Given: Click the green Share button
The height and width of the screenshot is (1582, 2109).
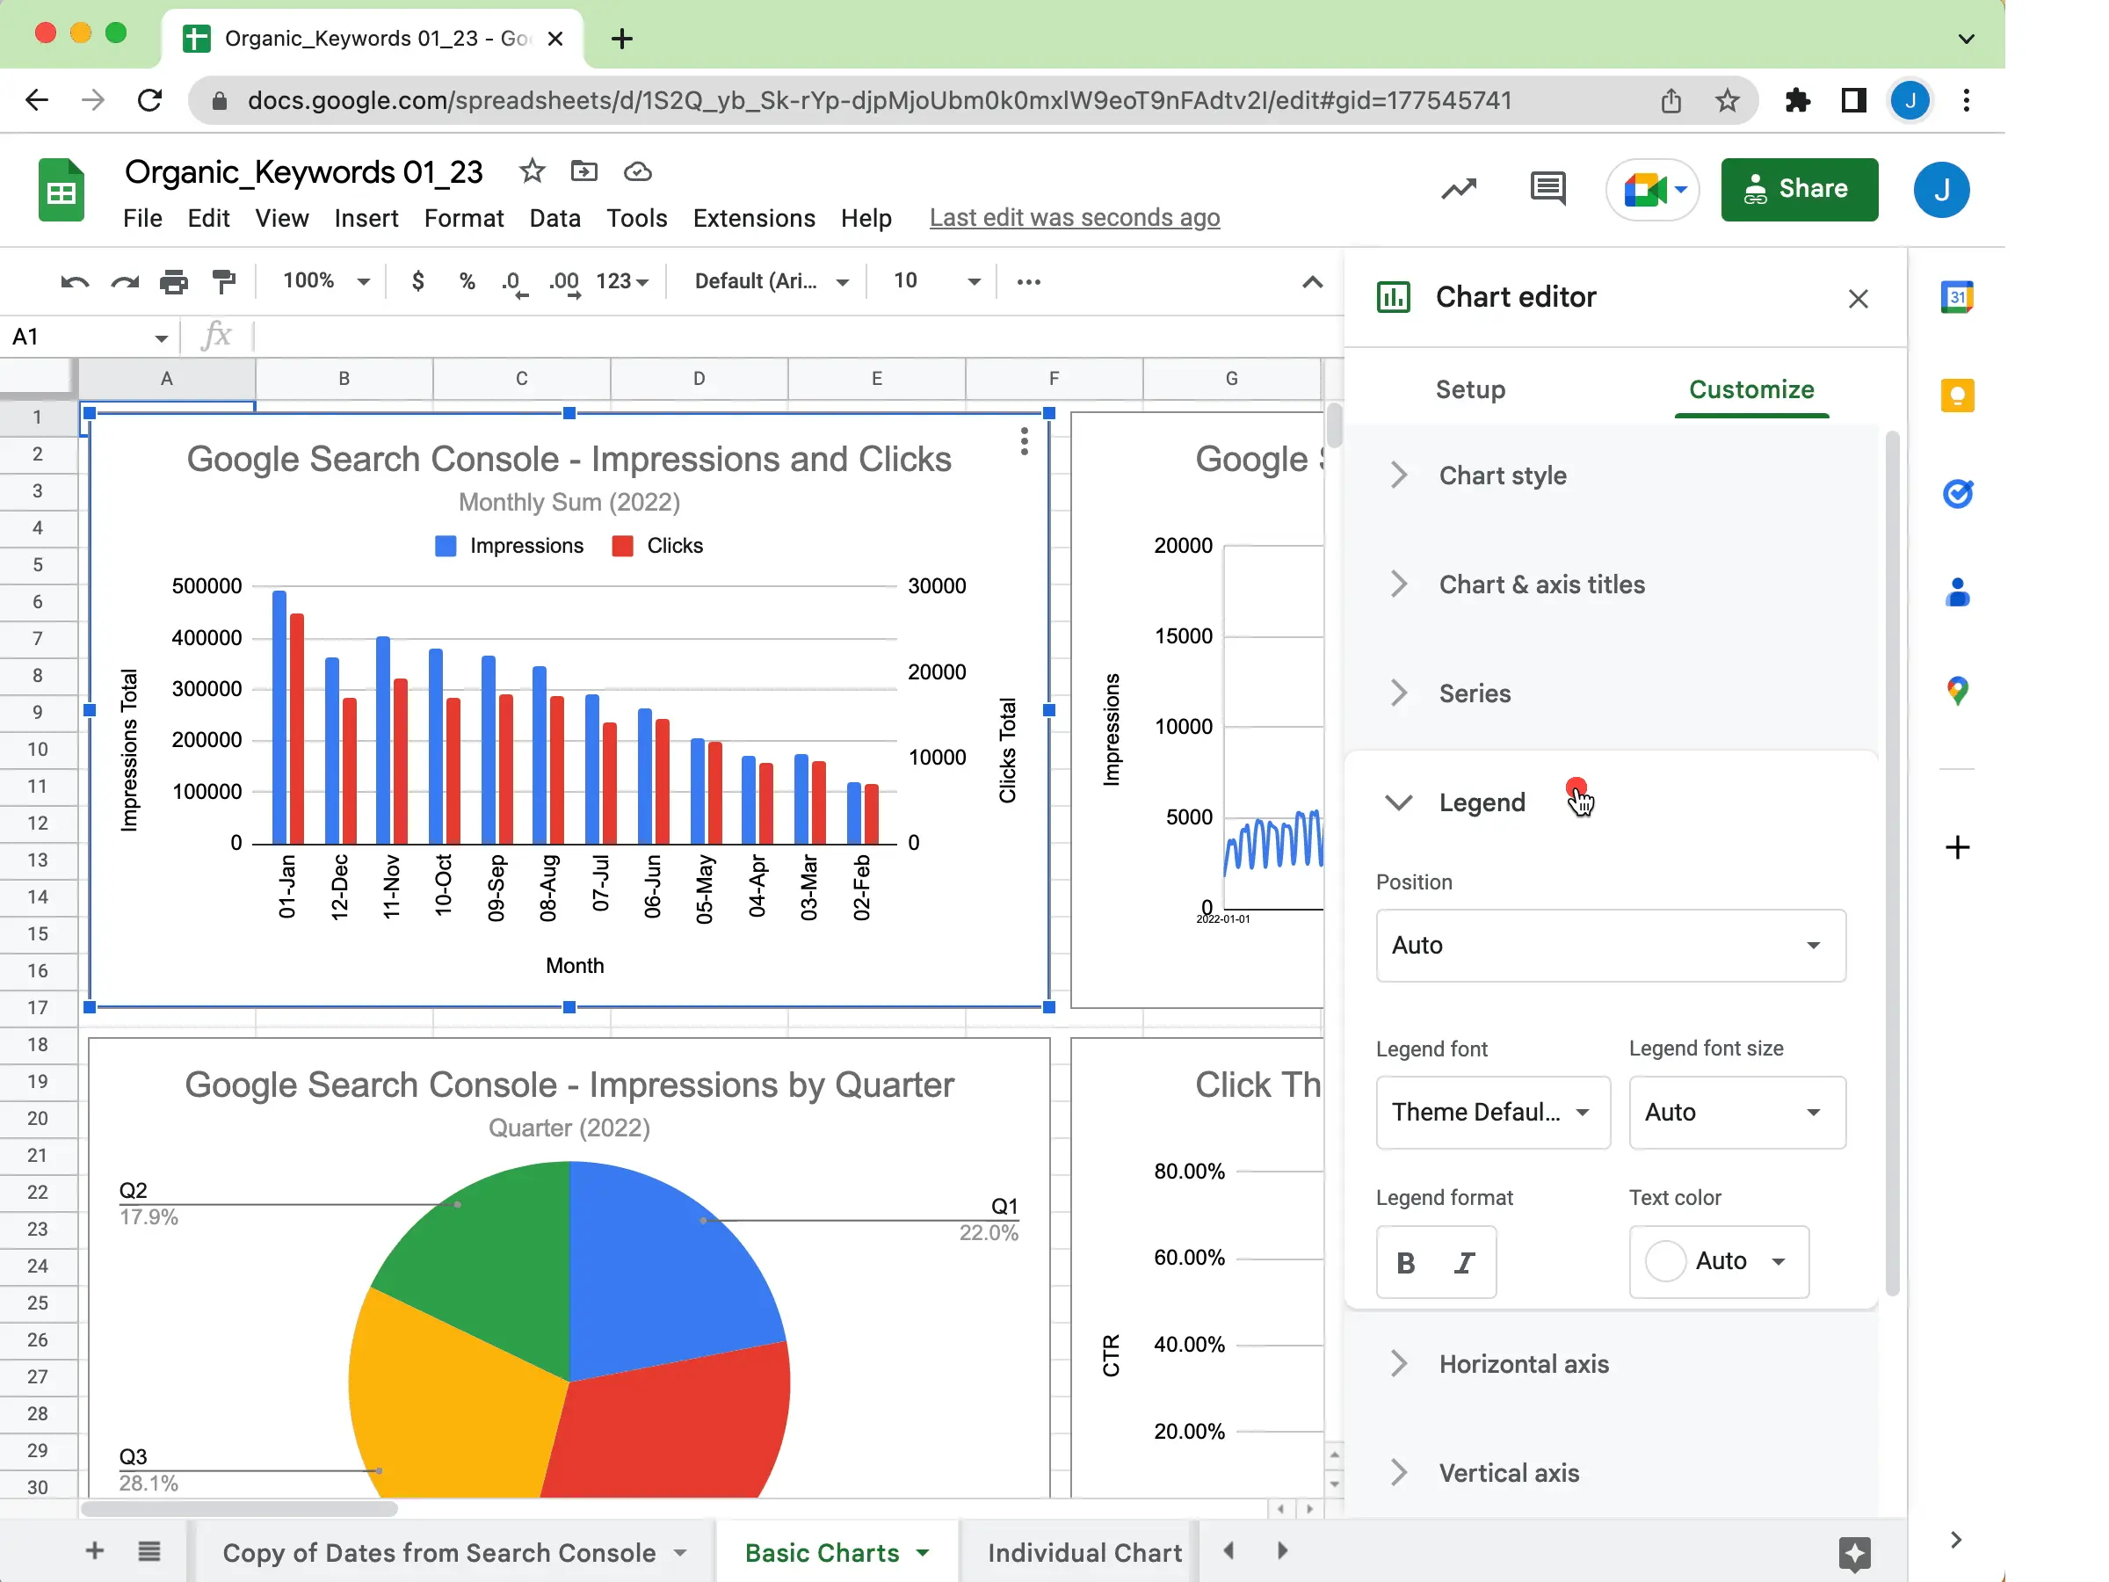Looking at the screenshot, I should click(1798, 189).
